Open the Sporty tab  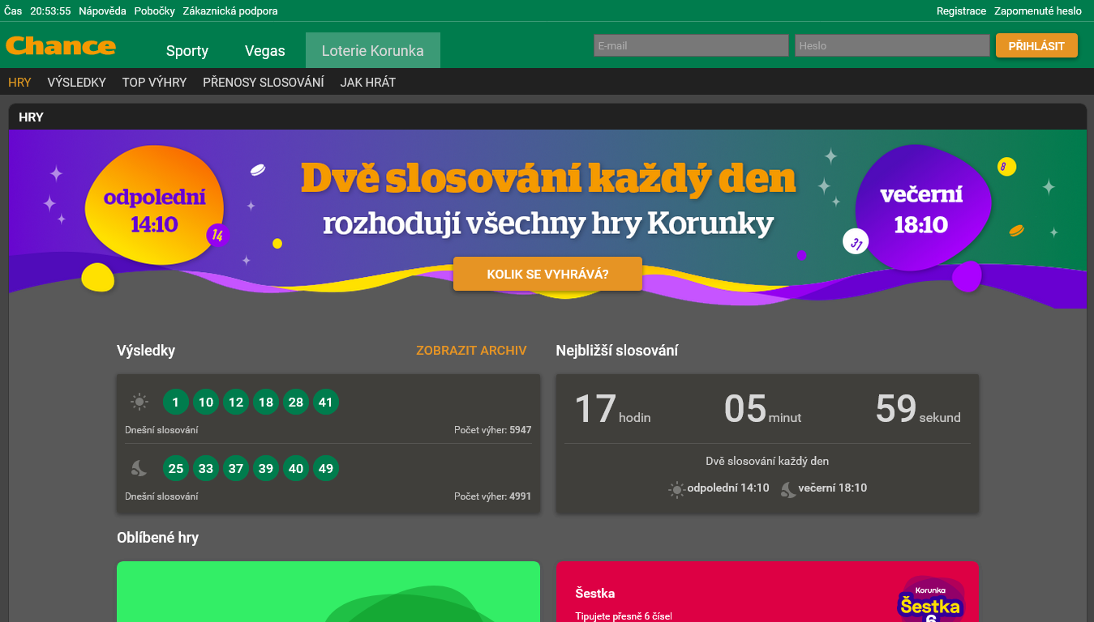pyautogui.click(x=187, y=50)
